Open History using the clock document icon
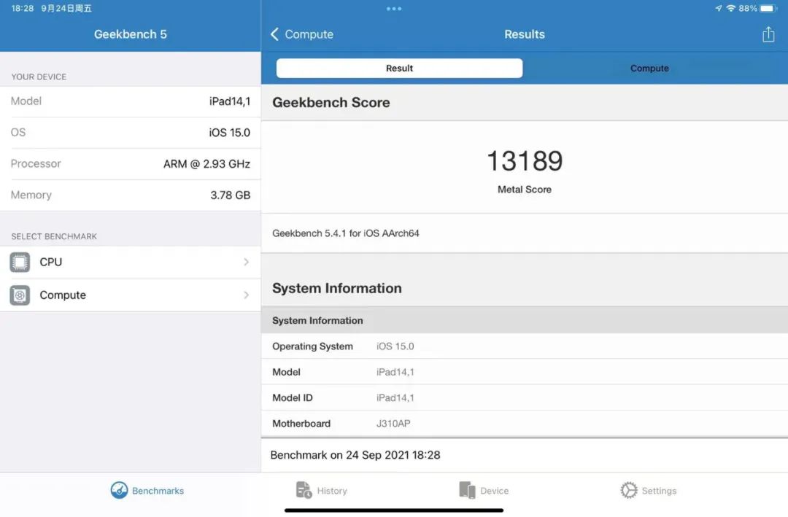Screen dimensions: 788x517 click(304, 490)
